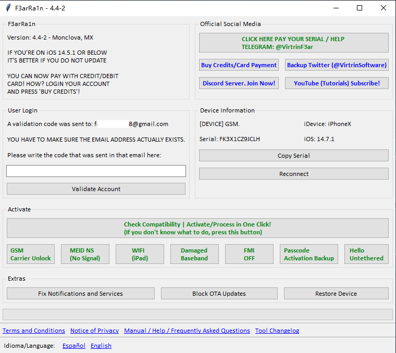This screenshot has height=353, width=396.
Task: Reconnect the device
Action: click(293, 174)
